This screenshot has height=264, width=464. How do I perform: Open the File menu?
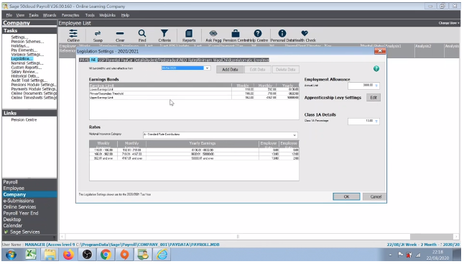pyautogui.click(x=9, y=15)
